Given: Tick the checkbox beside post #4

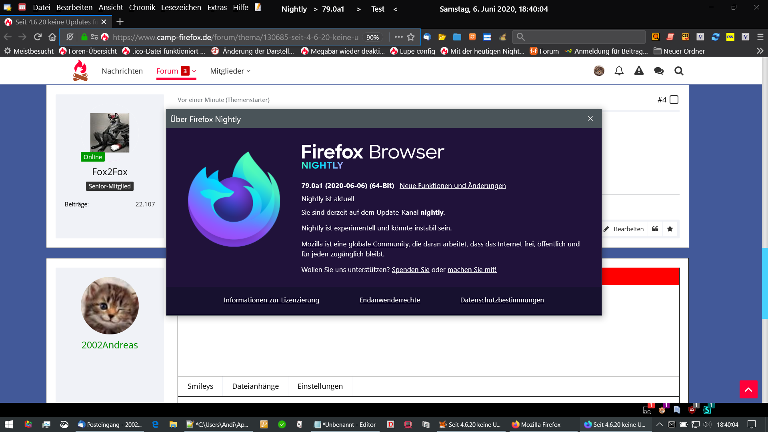Looking at the screenshot, I should [x=674, y=100].
